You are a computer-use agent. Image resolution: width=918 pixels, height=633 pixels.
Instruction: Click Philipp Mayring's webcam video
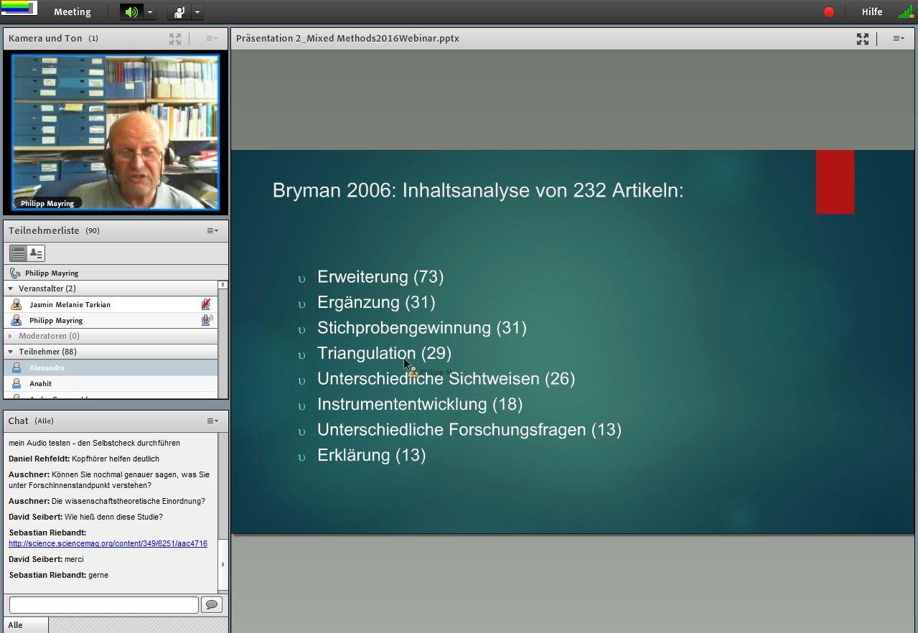tap(116, 133)
